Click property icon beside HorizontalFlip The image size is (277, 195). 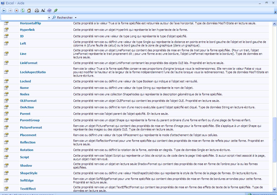pyautogui.click(x=6, y=23)
